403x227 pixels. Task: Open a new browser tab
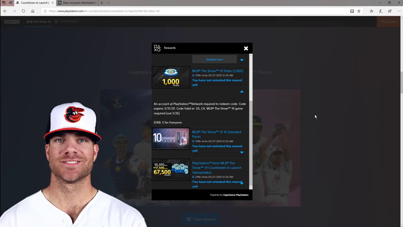102,3
